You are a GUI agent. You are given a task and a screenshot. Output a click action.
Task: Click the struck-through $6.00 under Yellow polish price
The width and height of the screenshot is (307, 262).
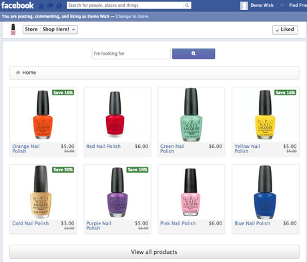point(292,151)
